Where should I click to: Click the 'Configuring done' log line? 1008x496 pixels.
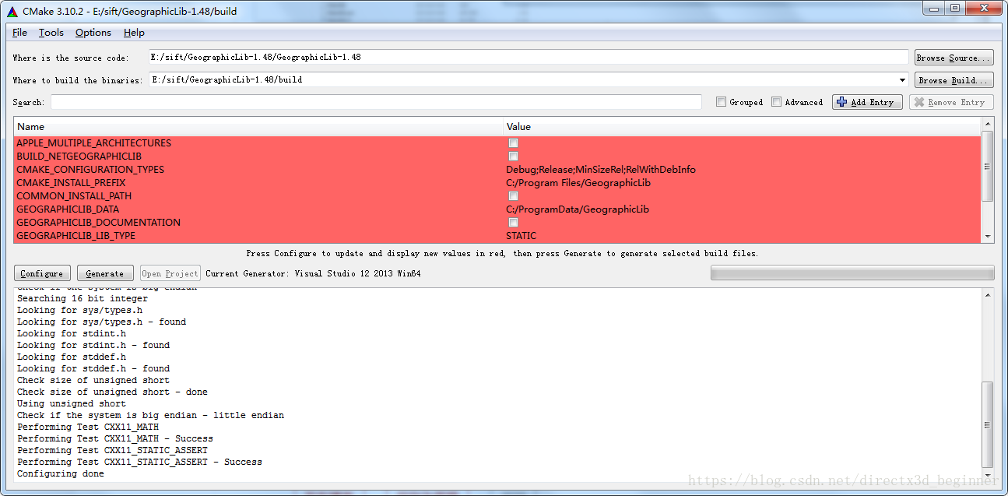tap(61, 473)
